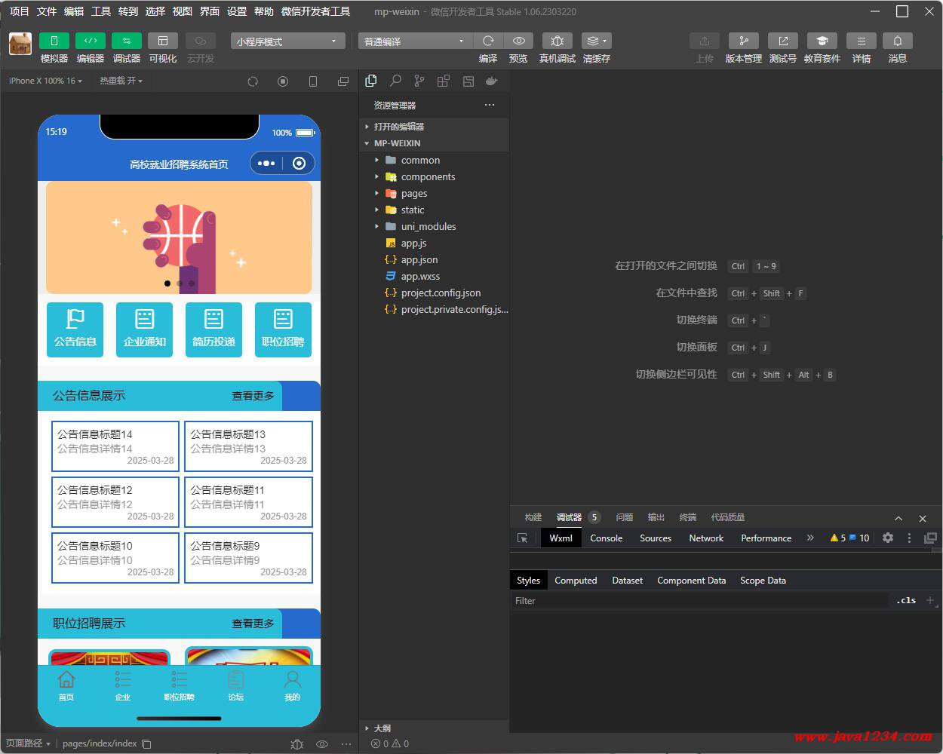Open the Test Account icon
943x754 pixels.
pos(782,41)
